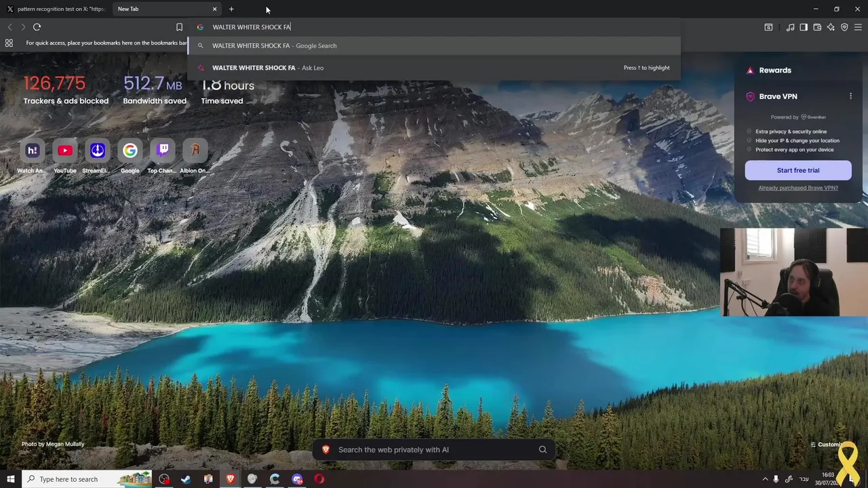The image size is (868, 488).
Task: Open the Brave Wallet icon
Action: click(817, 27)
